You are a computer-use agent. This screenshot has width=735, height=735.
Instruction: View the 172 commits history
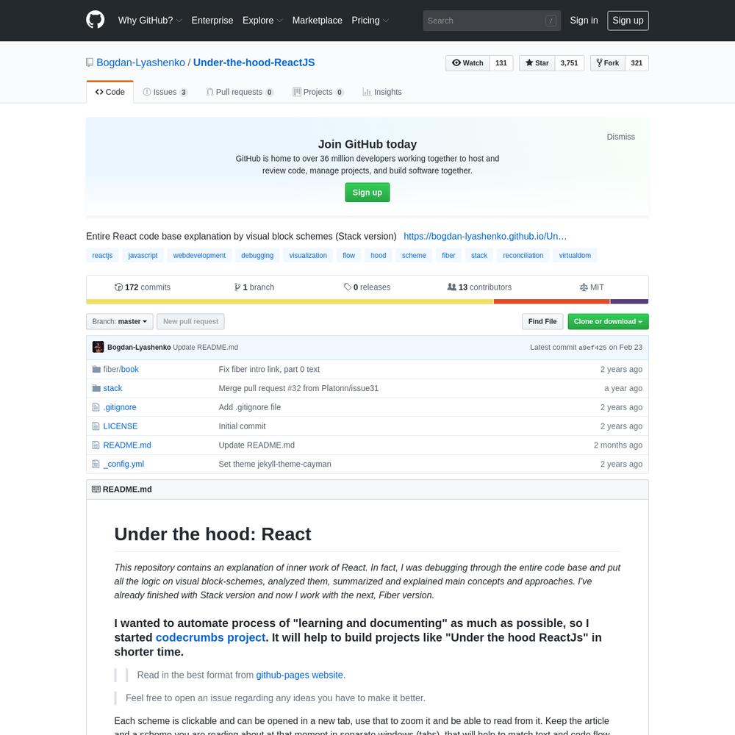(143, 287)
